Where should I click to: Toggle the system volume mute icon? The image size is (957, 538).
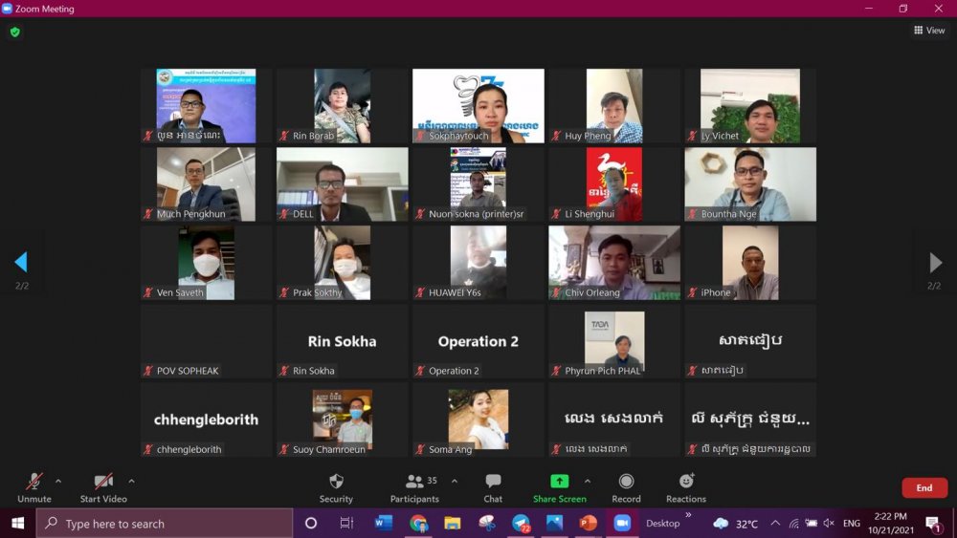coord(828,524)
